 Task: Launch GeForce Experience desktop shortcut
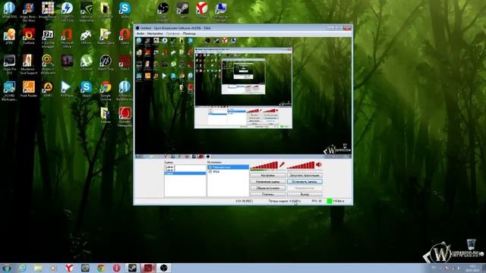click(86, 12)
